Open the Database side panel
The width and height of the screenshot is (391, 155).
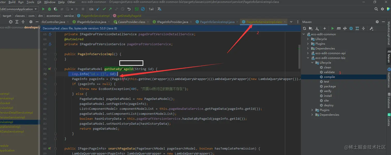(389, 100)
